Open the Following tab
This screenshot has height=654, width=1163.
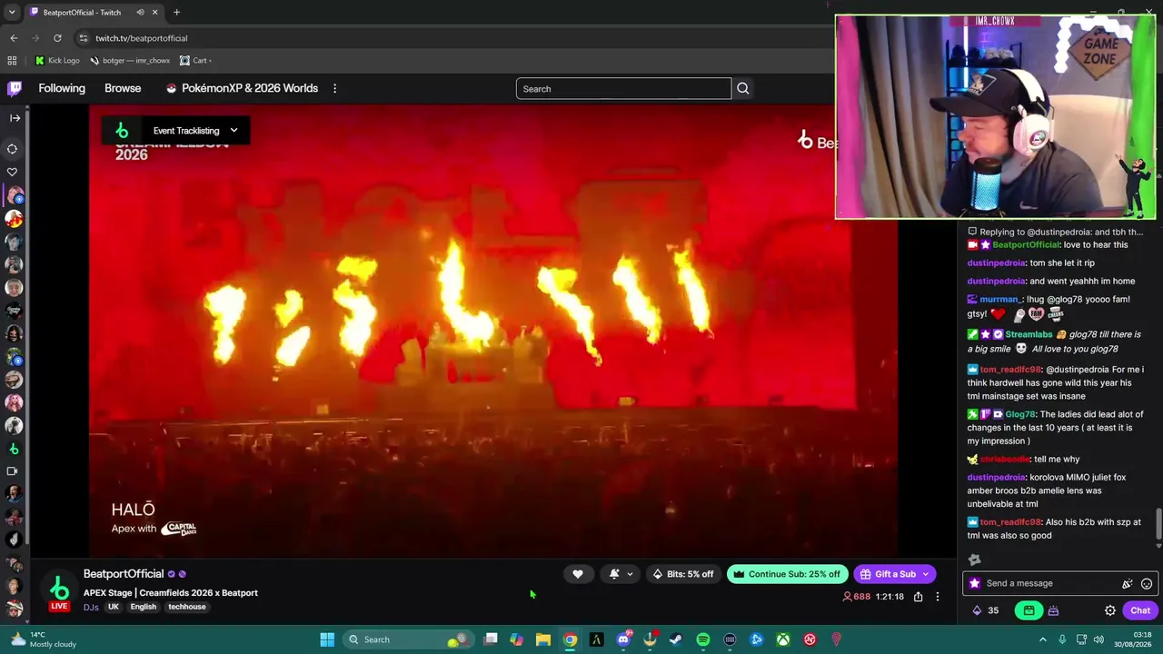tap(62, 88)
